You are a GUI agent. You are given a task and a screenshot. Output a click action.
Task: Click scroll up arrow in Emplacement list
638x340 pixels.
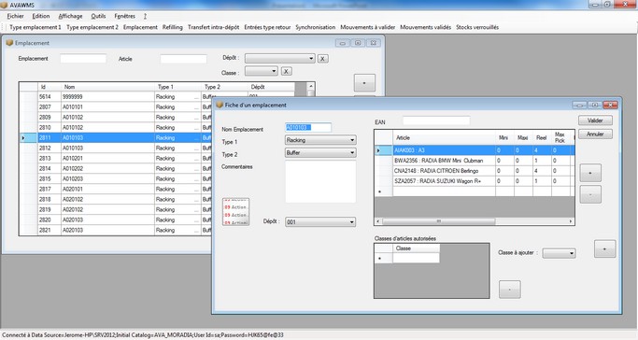310,86
